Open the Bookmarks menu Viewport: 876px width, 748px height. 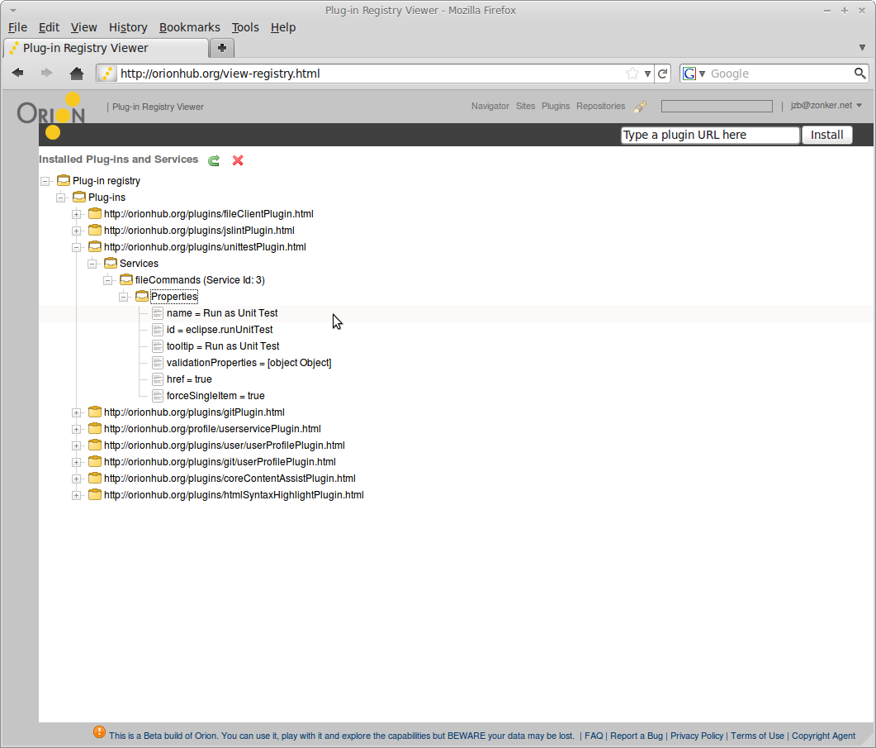coord(189,27)
